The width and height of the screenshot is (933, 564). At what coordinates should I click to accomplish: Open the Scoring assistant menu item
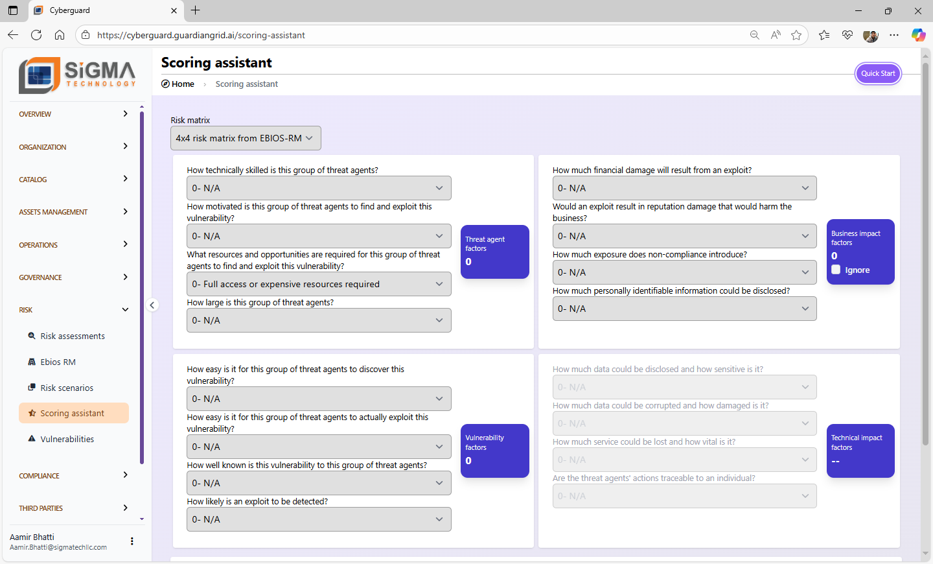[x=73, y=413]
